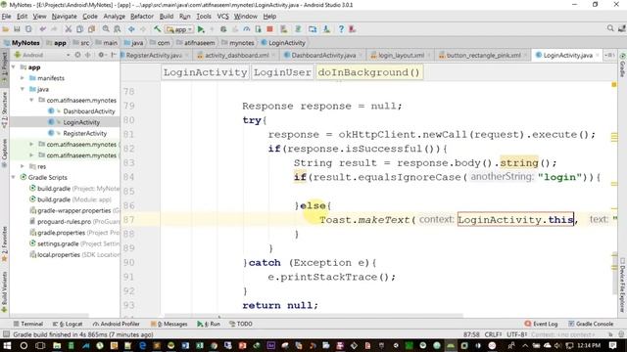
Task: Open the Navigate menu
Action: (64, 17)
